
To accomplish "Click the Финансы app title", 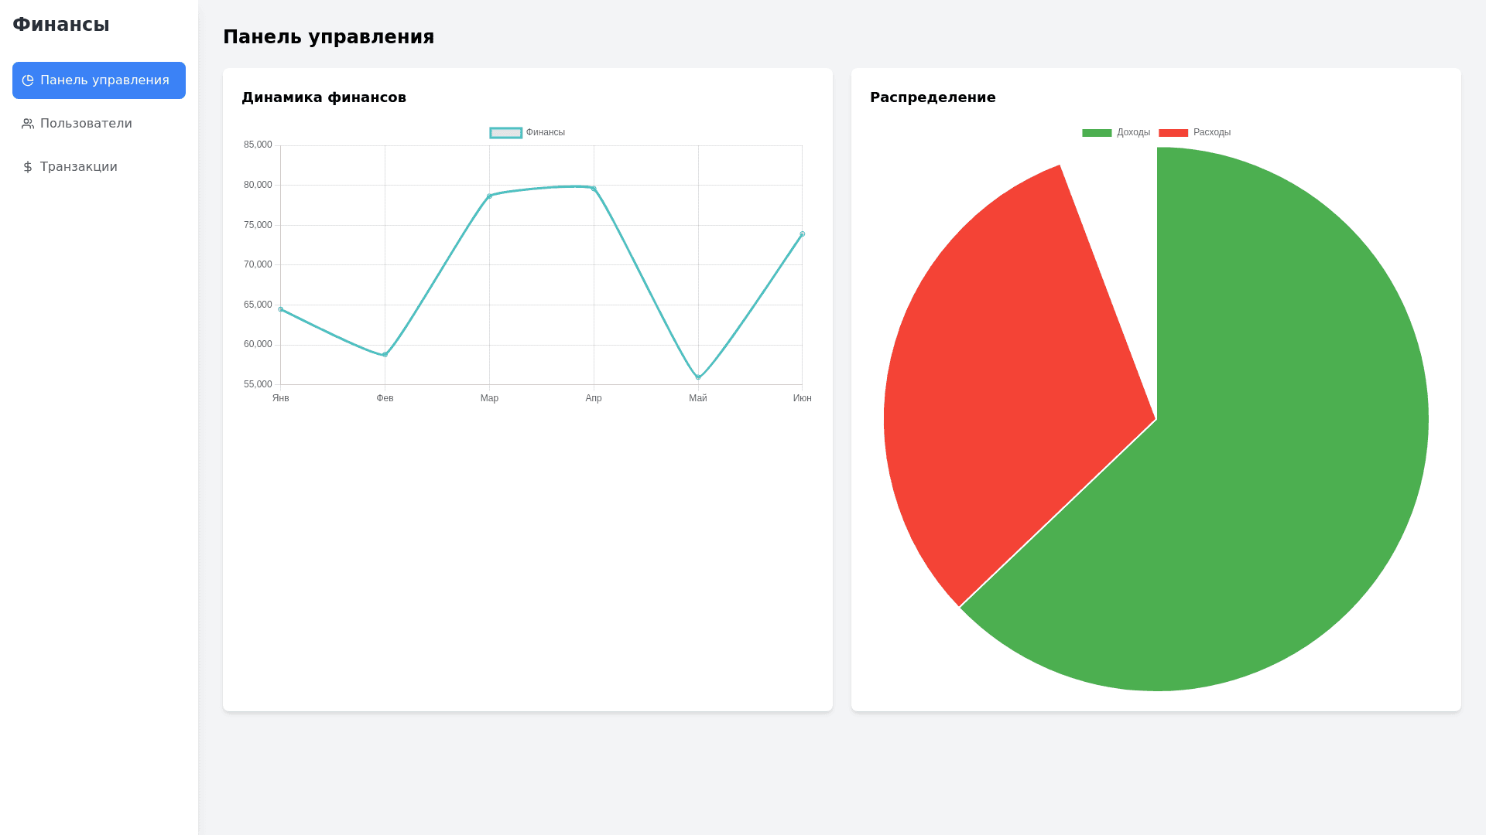I will pos(62,24).
